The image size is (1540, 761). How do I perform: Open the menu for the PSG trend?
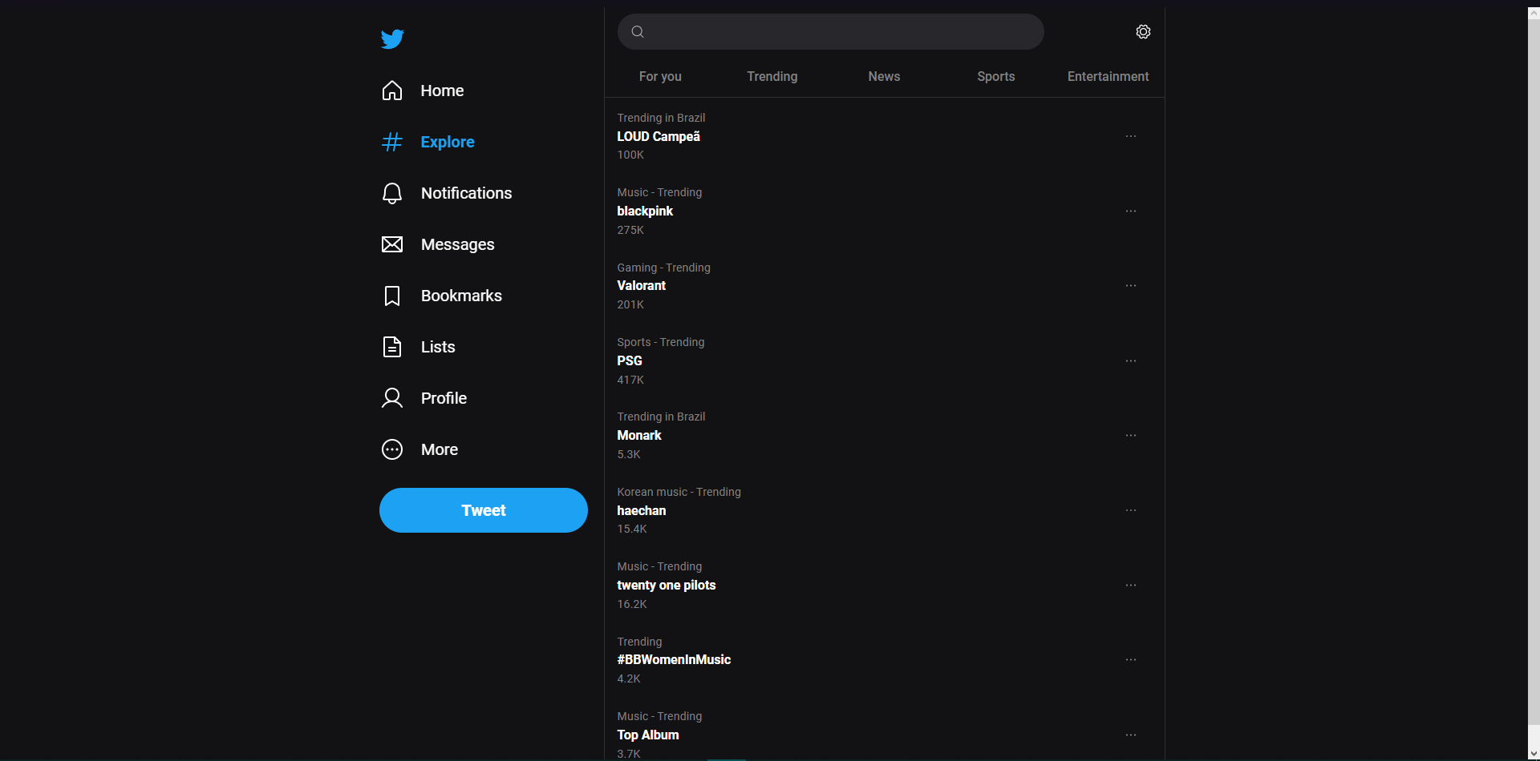[x=1131, y=360]
